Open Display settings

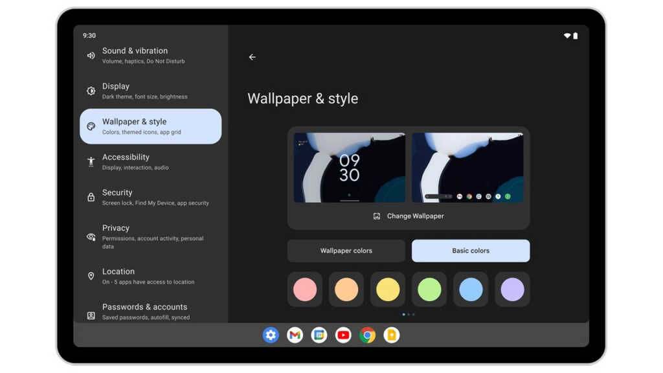coord(150,91)
